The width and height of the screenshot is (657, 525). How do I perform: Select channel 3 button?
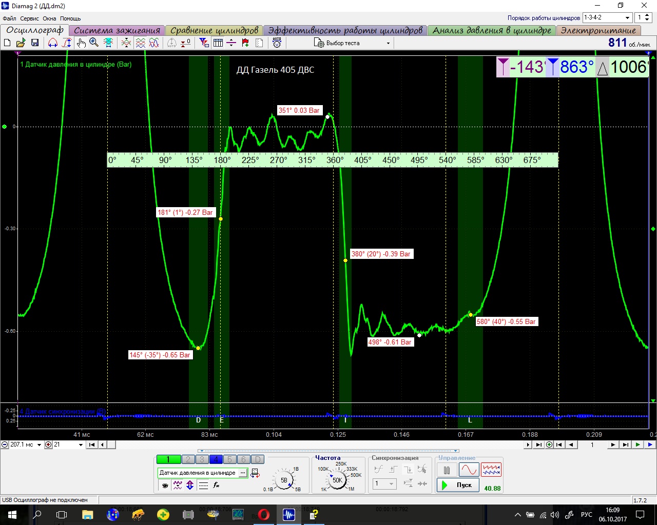coord(202,459)
